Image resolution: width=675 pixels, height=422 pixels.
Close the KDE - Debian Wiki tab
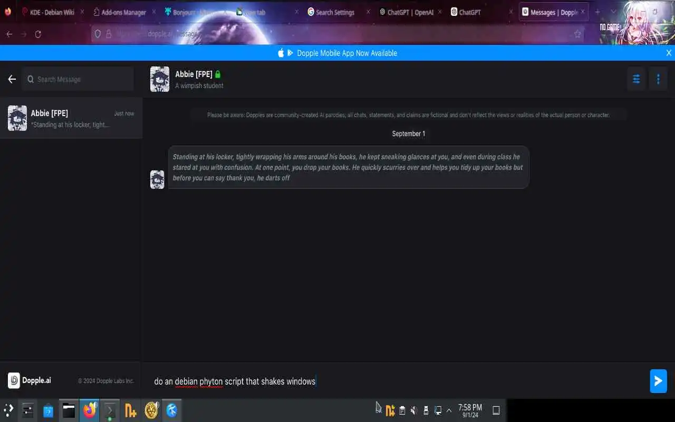click(x=82, y=12)
